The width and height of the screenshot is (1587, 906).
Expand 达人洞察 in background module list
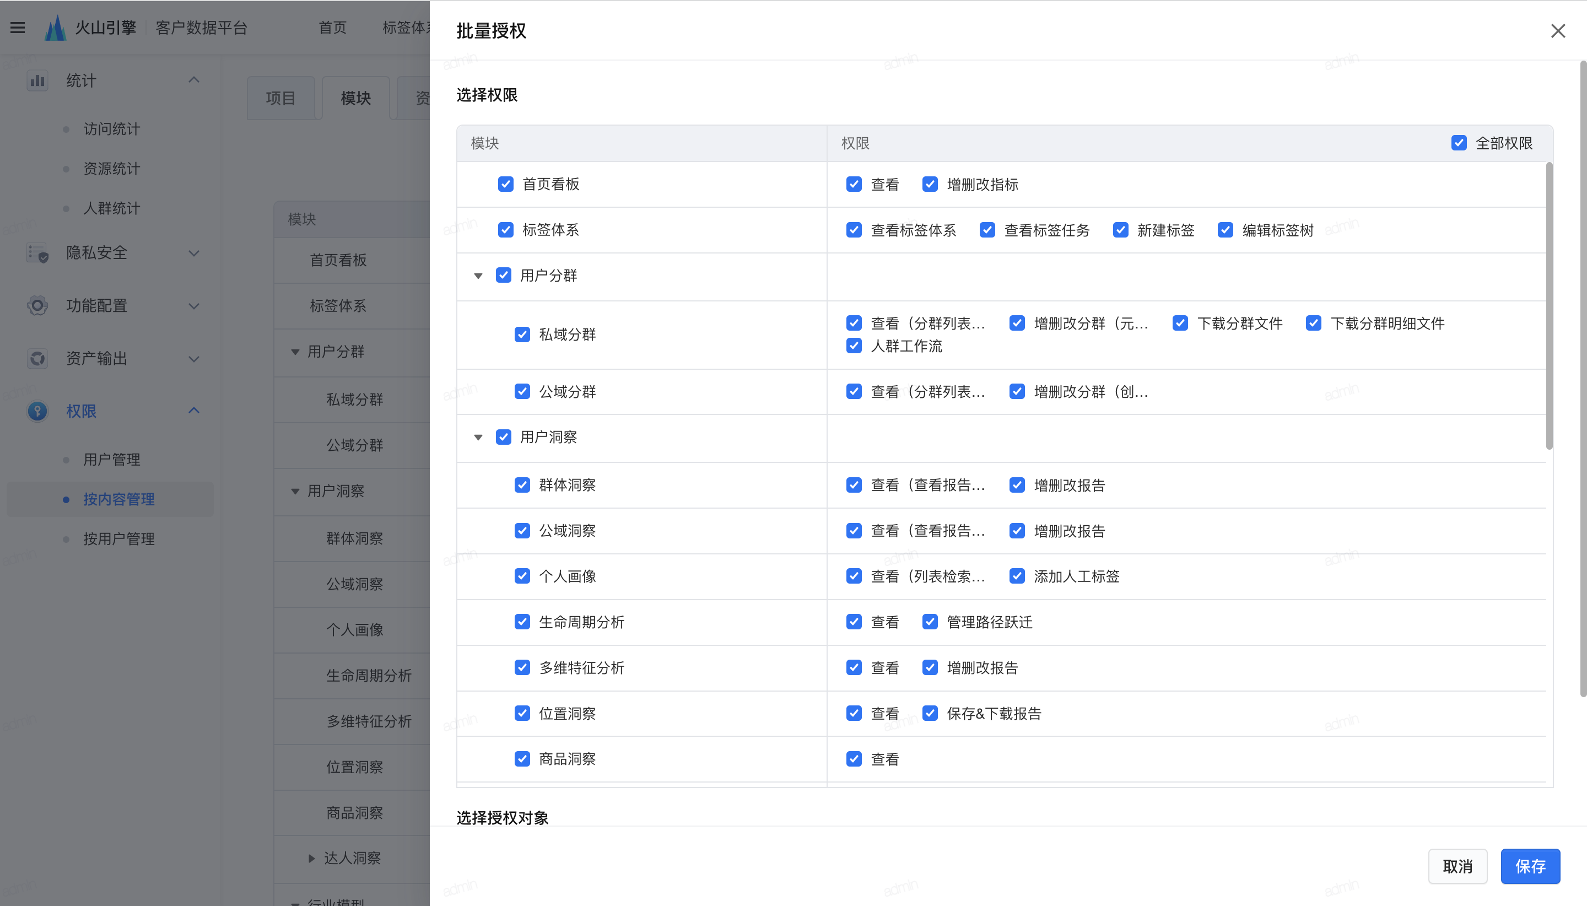pos(312,859)
